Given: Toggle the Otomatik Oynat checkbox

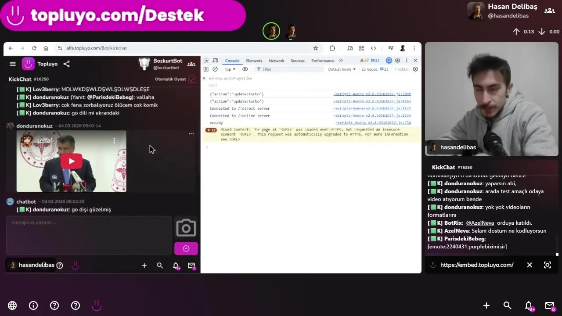Looking at the screenshot, I should [192, 79].
